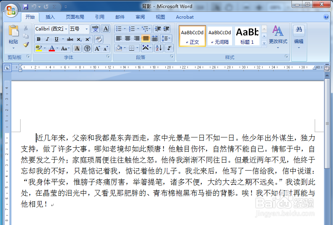
Task: Toggle italic formatting
Action: click(x=46, y=39)
